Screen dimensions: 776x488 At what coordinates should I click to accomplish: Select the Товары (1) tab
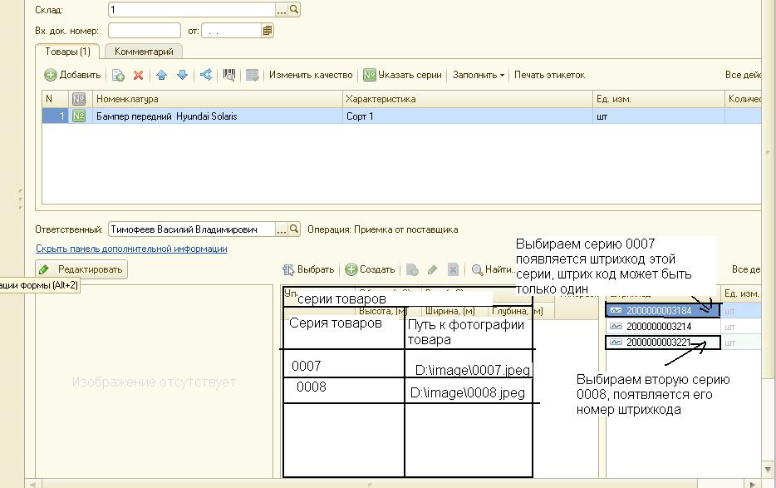coord(68,52)
